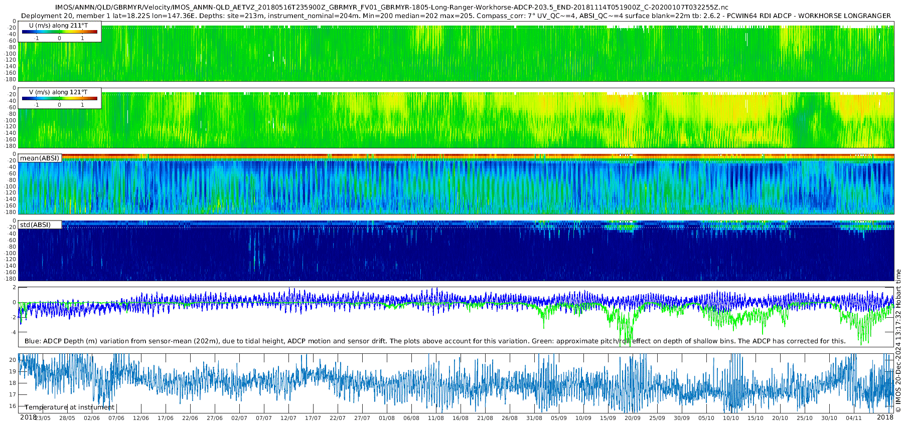Select the NetCDF file path title line

(392, 8)
